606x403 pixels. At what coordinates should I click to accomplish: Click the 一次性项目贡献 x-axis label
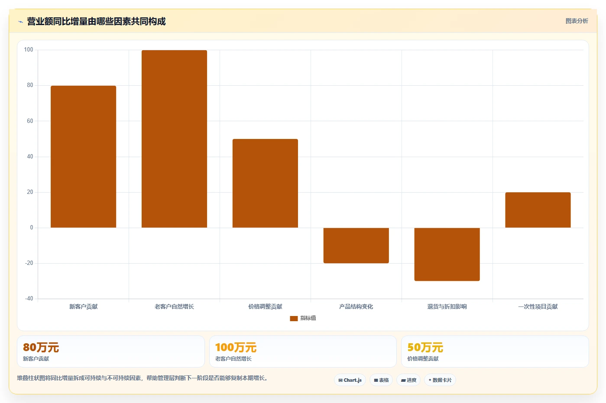538,306
